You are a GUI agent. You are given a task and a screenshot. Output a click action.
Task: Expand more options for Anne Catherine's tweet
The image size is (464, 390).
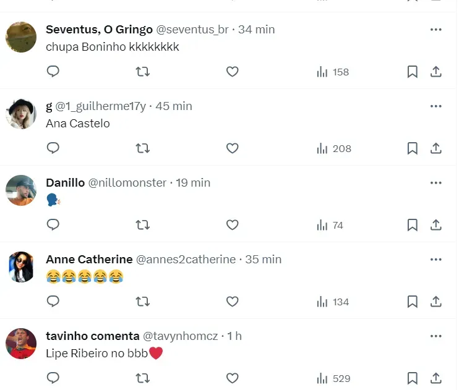click(x=436, y=259)
